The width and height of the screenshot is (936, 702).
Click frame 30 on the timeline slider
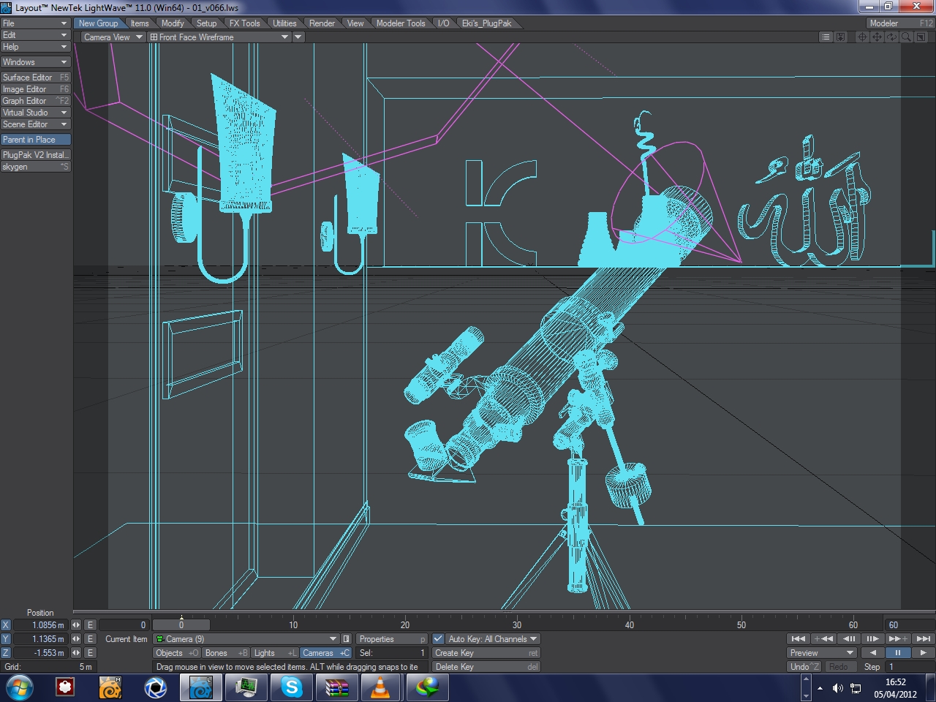517,624
